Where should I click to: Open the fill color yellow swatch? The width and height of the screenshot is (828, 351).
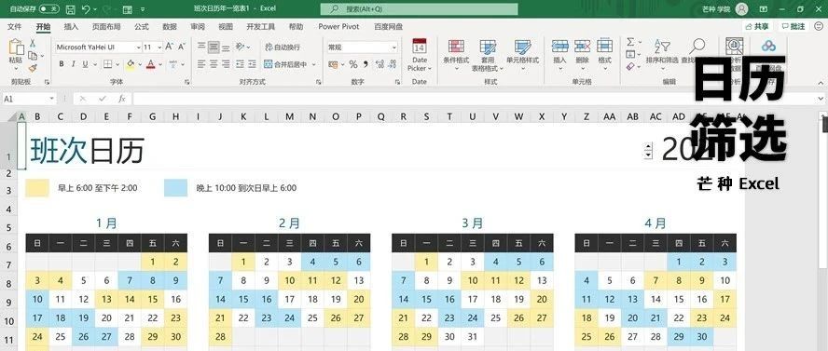(x=130, y=64)
